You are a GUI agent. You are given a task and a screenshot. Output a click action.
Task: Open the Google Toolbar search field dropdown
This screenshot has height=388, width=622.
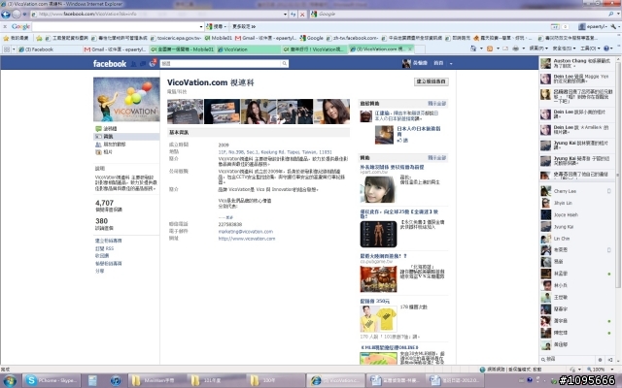201,26
